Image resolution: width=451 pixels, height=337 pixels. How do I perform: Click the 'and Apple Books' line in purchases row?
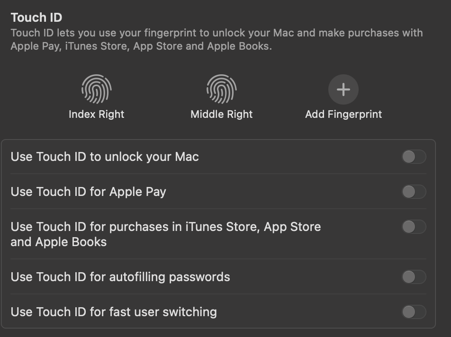click(59, 242)
